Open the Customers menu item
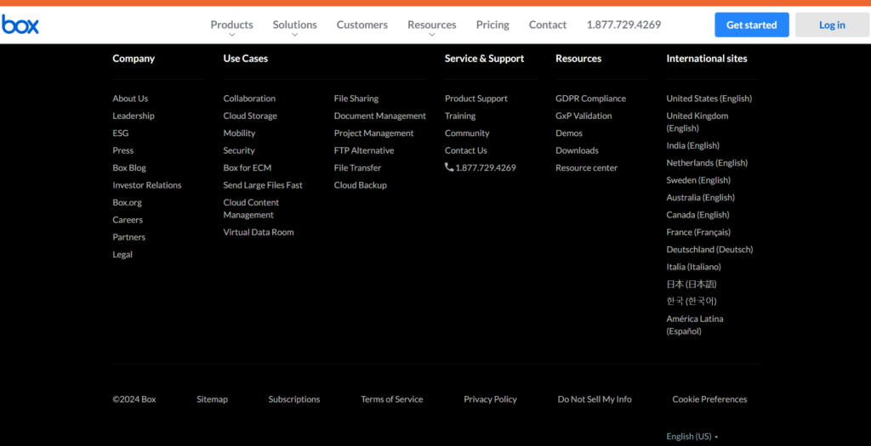This screenshot has width=871, height=446. [x=361, y=25]
